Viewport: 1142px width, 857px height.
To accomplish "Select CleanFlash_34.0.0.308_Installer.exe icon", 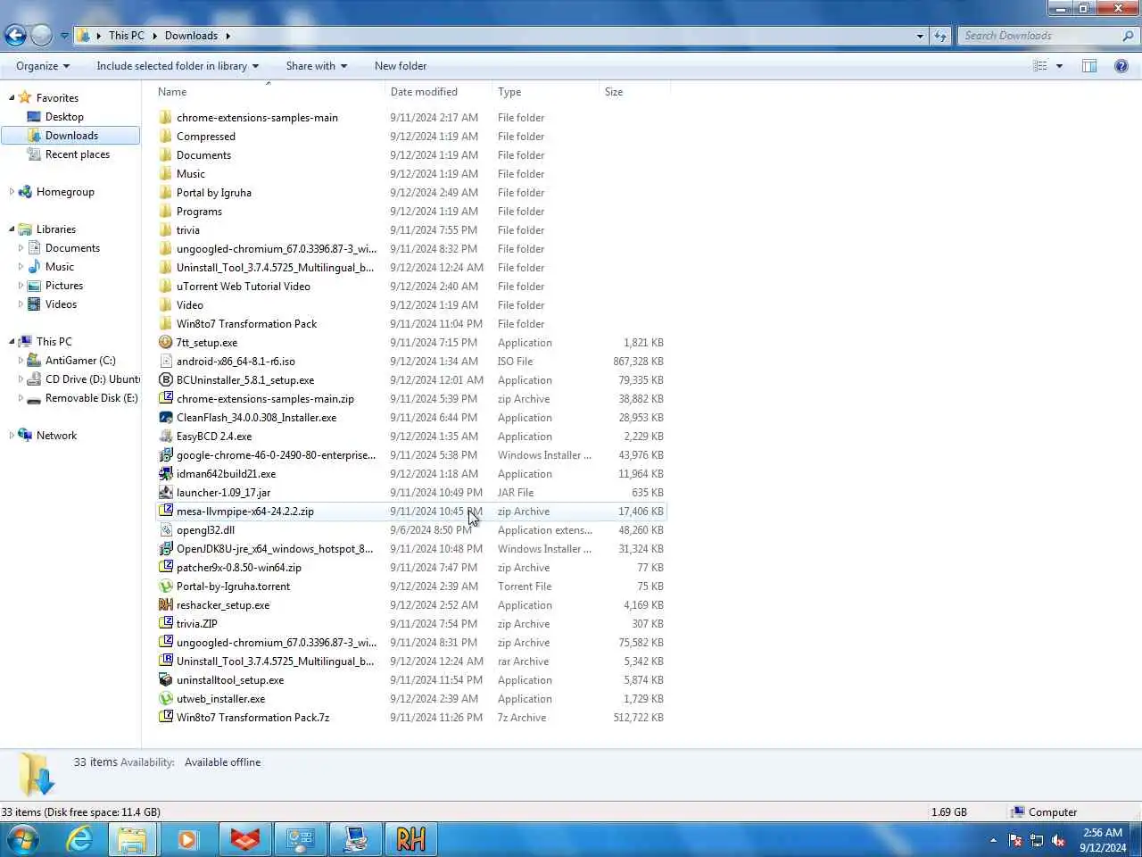I will click(x=166, y=417).
